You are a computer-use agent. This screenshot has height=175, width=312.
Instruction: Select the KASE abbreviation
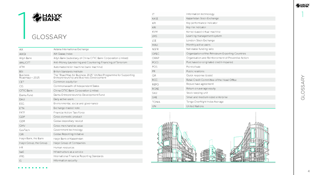[155, 19]
